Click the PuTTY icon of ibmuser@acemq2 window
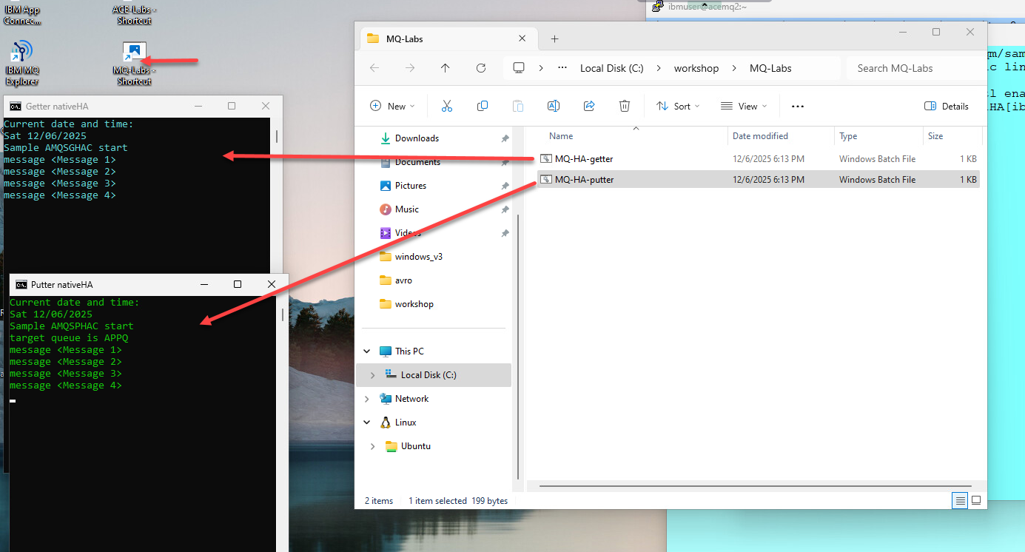Screen dimensions: 1025x552 click(x=657, y=6)
